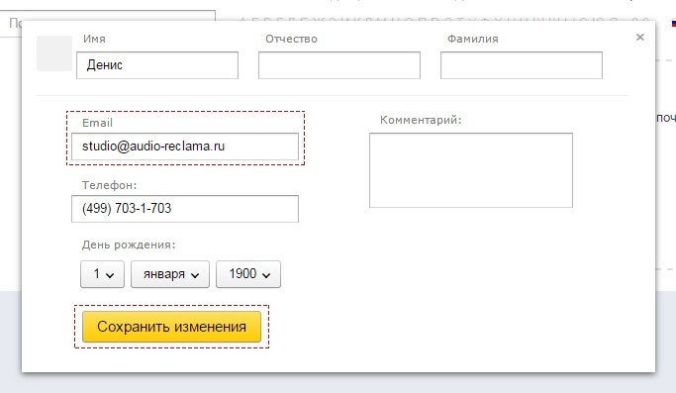
Task: Click the День рождения: label
Action: pyautogui.click(x=129, y=246)
